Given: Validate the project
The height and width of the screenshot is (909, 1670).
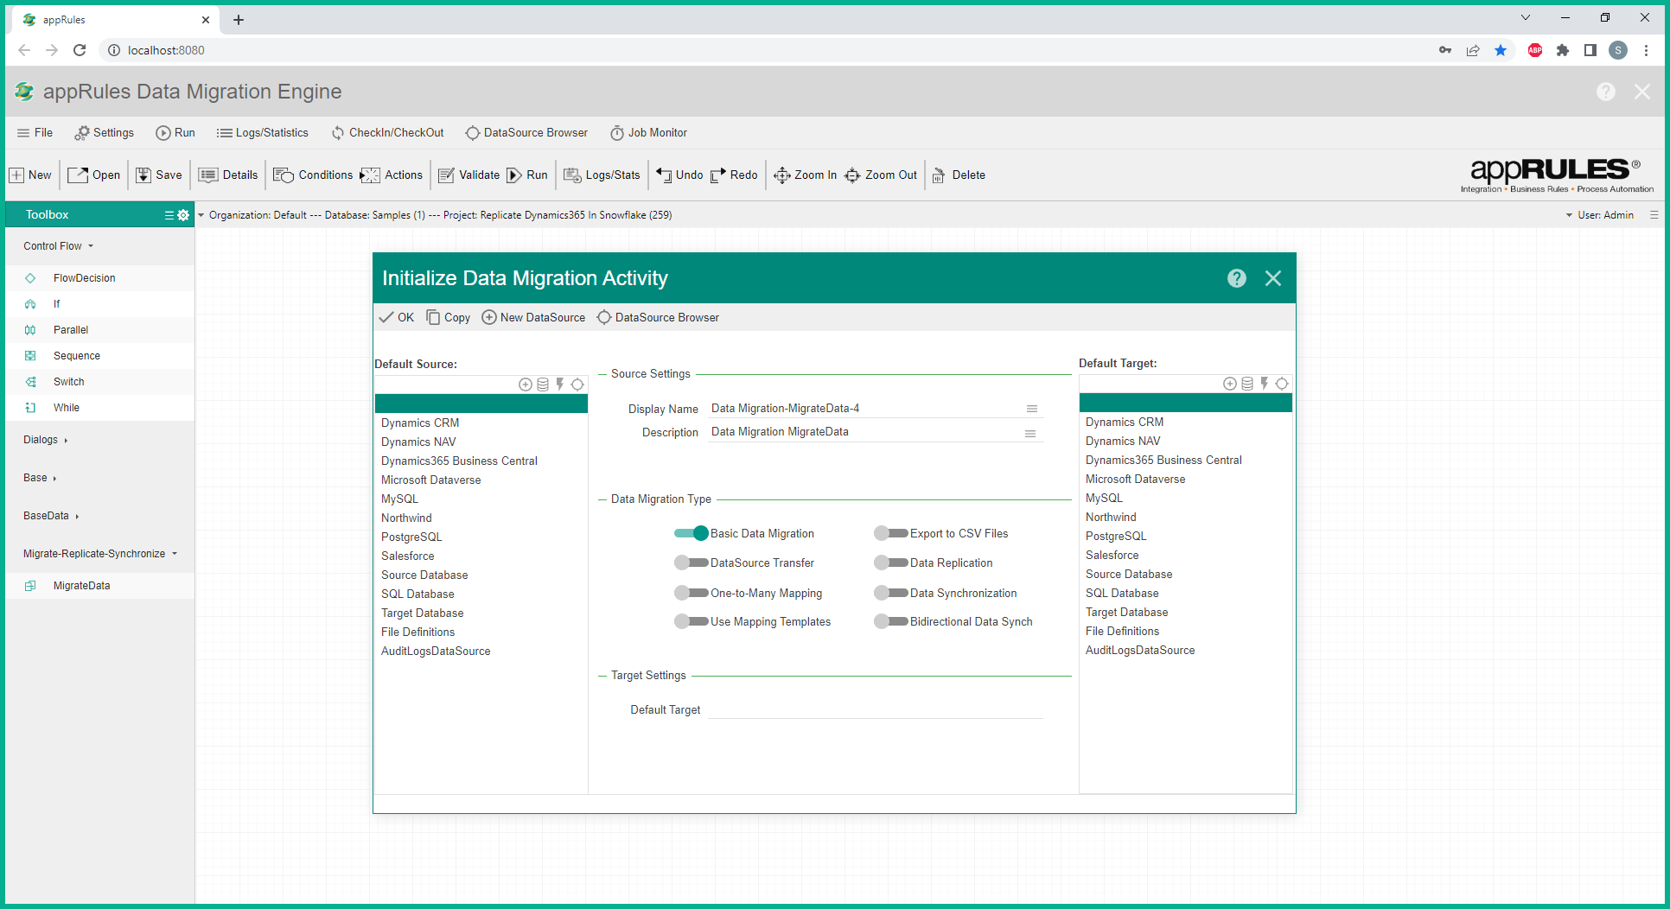Looking at the screenshot, I should click(x=469, y=175).
